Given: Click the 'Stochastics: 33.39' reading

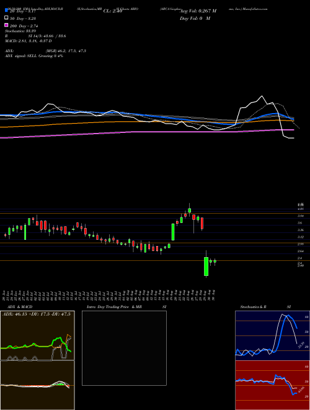Looking at the screenshot, I should pyautogui.click(x=20, y=31).
